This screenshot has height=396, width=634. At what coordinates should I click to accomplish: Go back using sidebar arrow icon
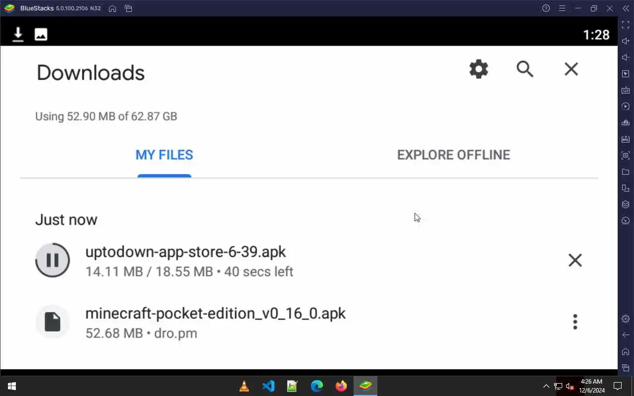(x=626, y=335)
